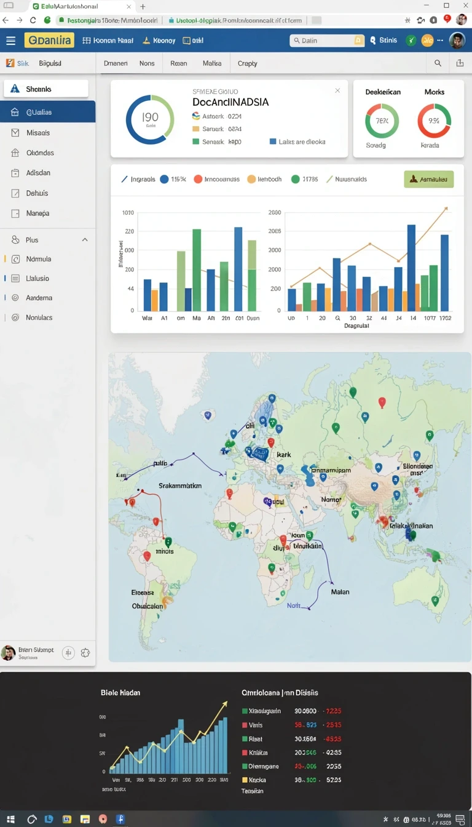The width and height of the screenshot is (472, 827).
Task: Click the green Deekelican gauge ring
Action: (x=382, y=121)
